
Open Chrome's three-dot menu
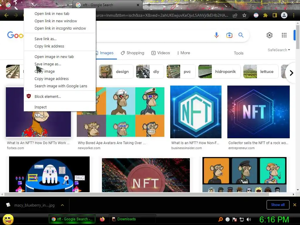click(294, 15)
